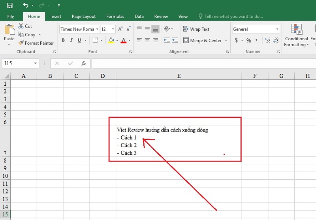Open the undo history dropdown
Image resolution: width=316 pixels, height=220 pixels.
pyautogui.click(x=32, y=6)
